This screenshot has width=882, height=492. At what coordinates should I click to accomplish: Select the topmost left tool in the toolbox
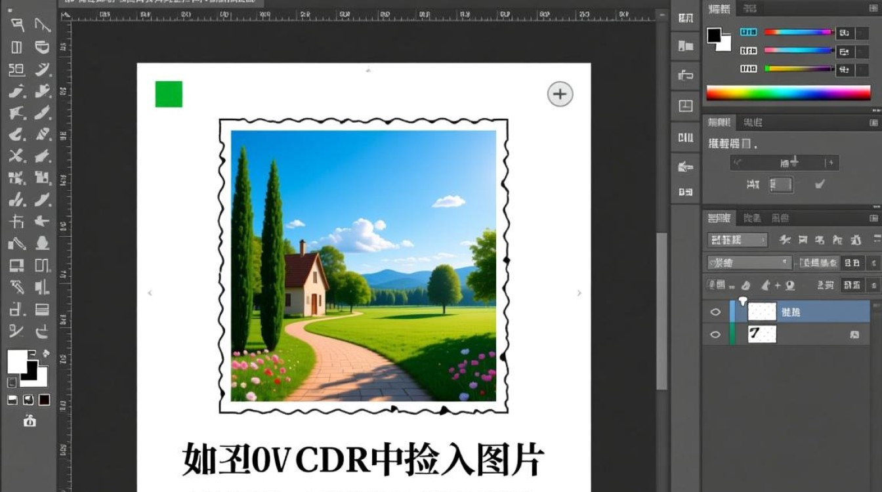[17, 25]
